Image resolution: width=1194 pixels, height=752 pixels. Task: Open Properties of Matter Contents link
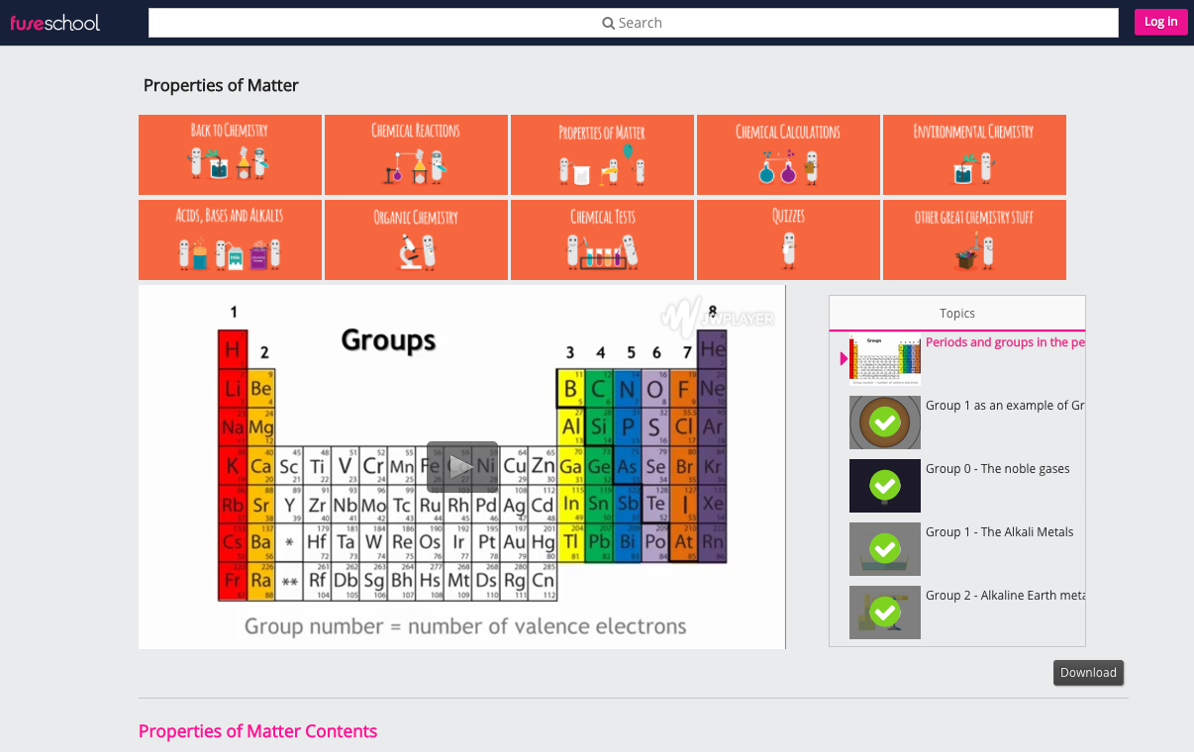coord(257,730)
